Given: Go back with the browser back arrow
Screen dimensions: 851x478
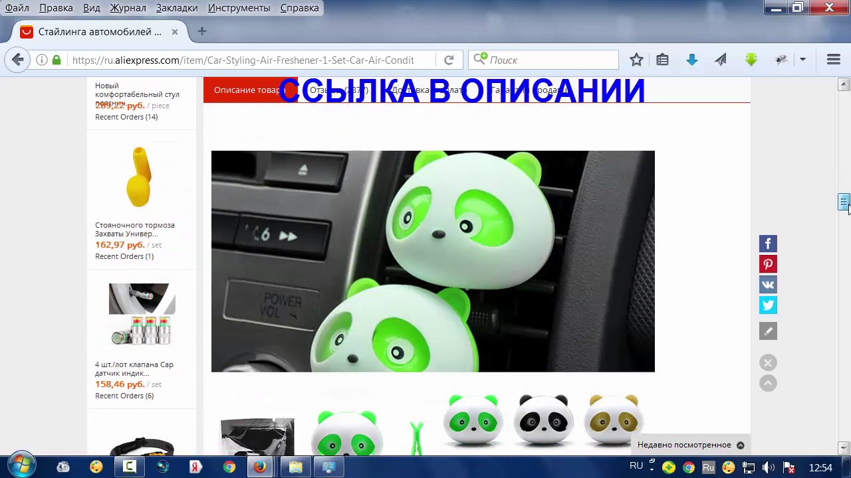Looking at the screenshot, I should click(18, 60).
